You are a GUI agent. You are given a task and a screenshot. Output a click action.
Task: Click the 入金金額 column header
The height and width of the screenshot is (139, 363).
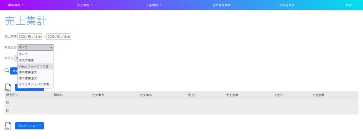coord(318,95)
